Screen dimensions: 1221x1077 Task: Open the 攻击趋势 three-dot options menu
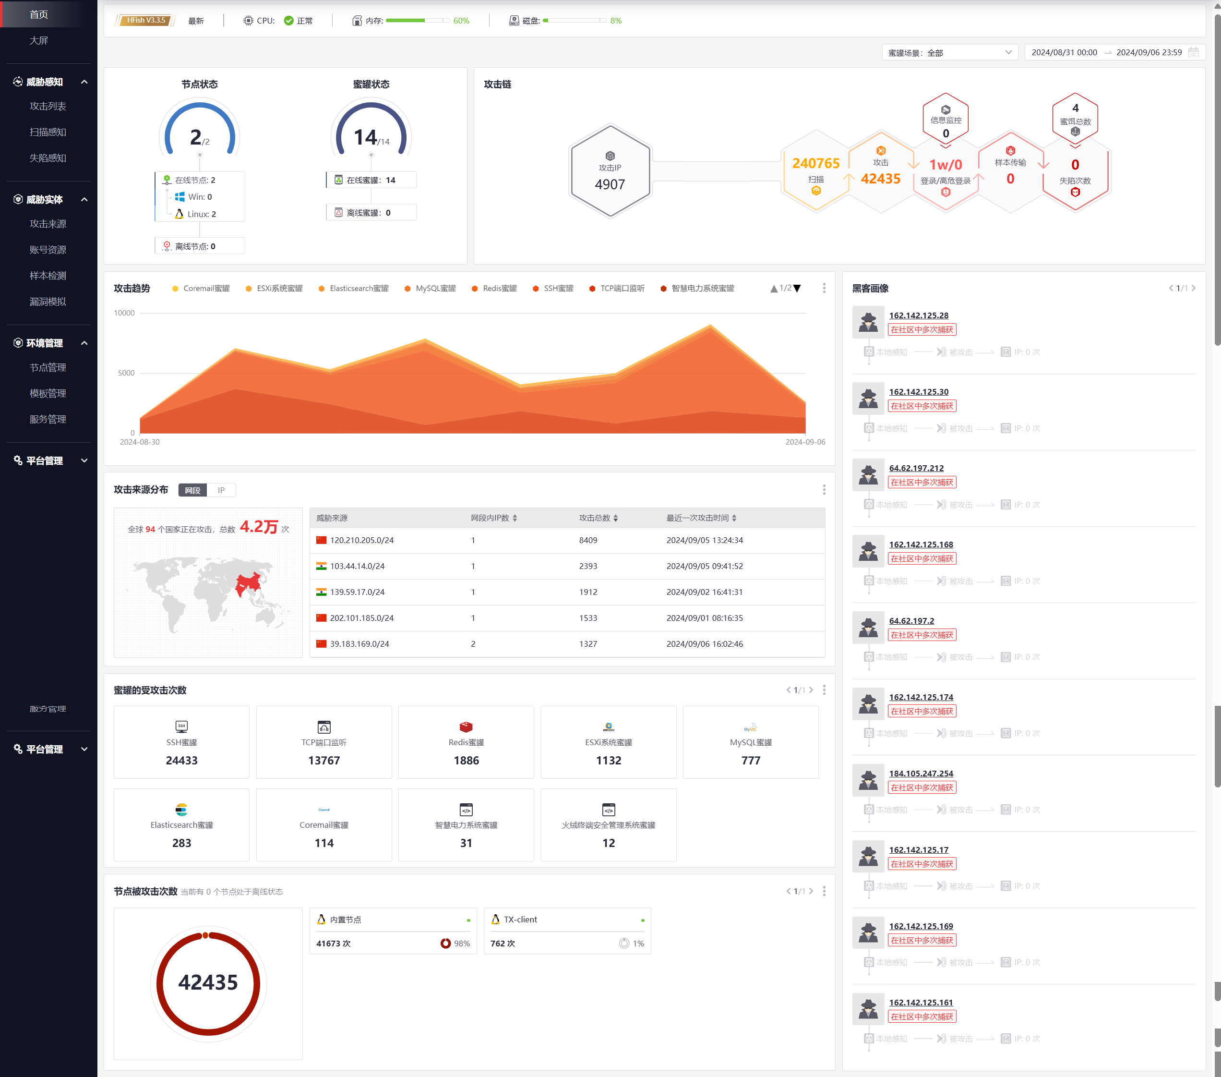click(824, 288)
